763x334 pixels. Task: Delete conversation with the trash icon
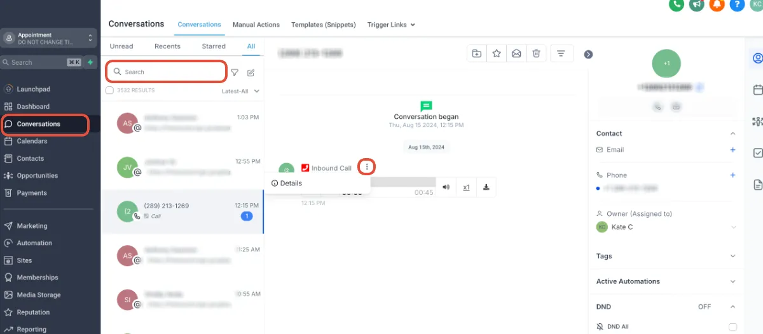coord(536,54)
